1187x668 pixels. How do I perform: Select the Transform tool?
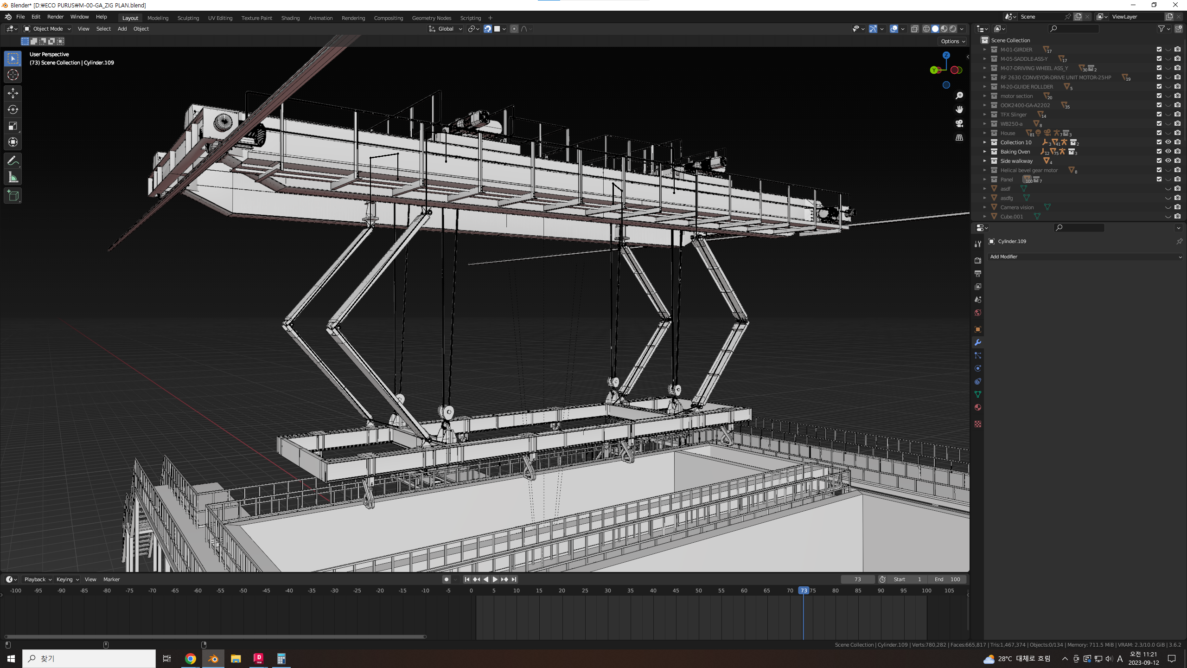[13, 142]
